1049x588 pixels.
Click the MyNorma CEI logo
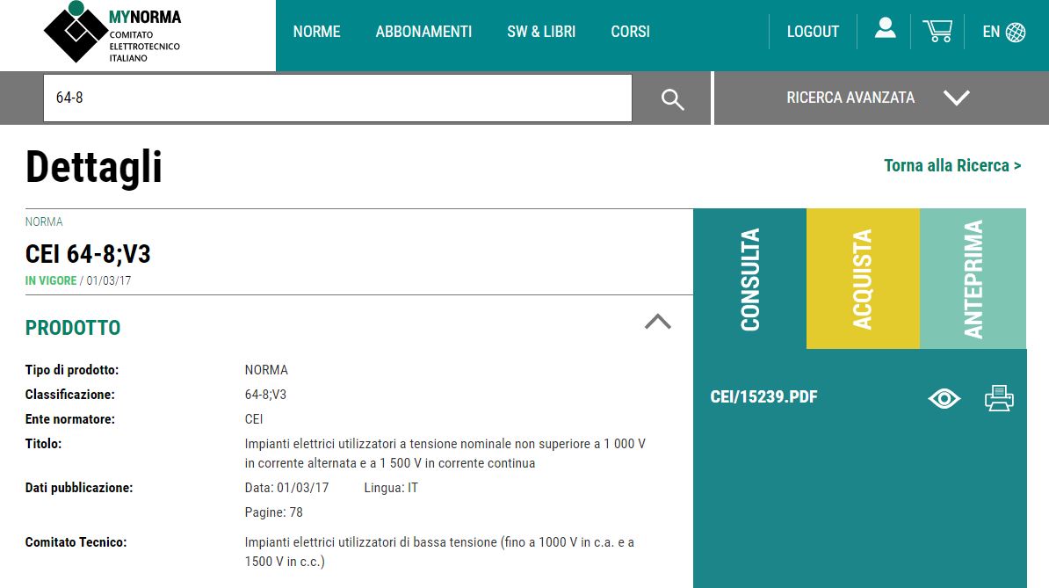pos(112,33)
